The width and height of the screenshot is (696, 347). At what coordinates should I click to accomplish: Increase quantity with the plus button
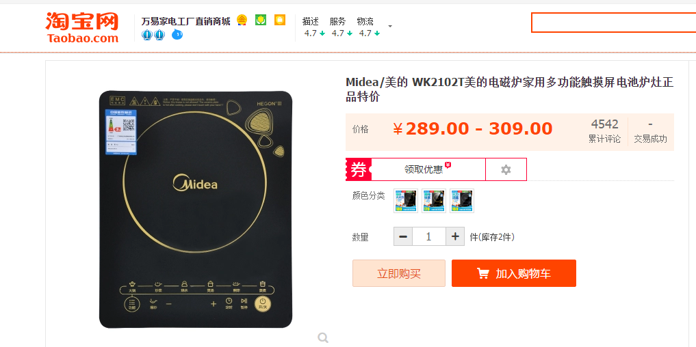pos(455,236)
